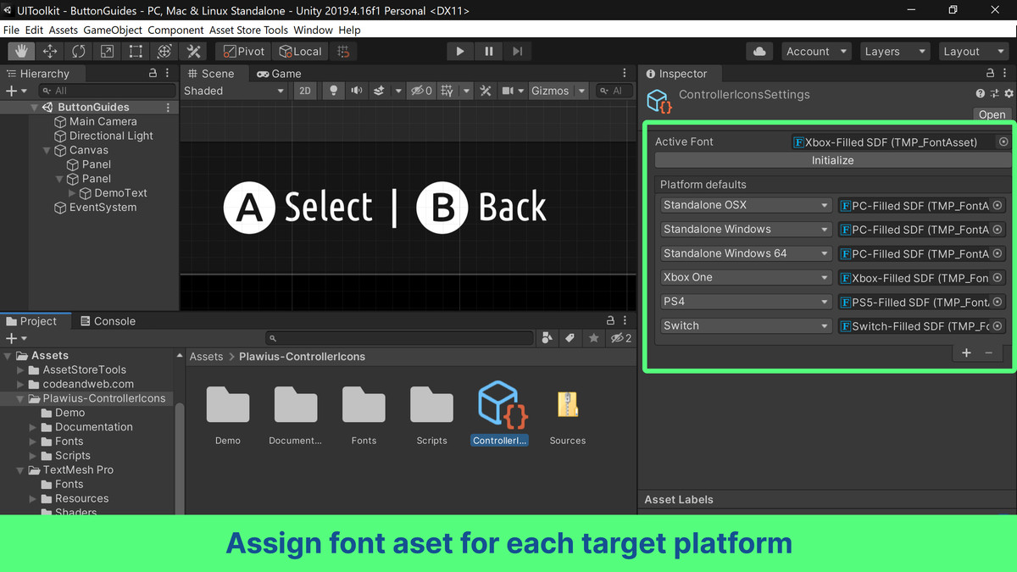
Task: Click the Project panel search field
Action: (398, 338)
